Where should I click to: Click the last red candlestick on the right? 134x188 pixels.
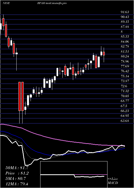(104, 54)
